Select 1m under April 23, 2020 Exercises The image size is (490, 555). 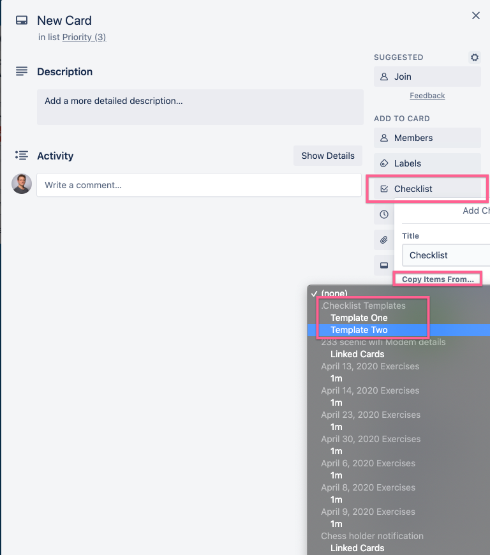tap(399, 427)
